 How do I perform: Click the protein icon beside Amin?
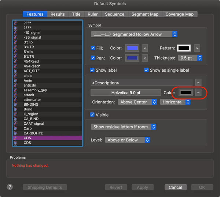click(x=15, y=80)
